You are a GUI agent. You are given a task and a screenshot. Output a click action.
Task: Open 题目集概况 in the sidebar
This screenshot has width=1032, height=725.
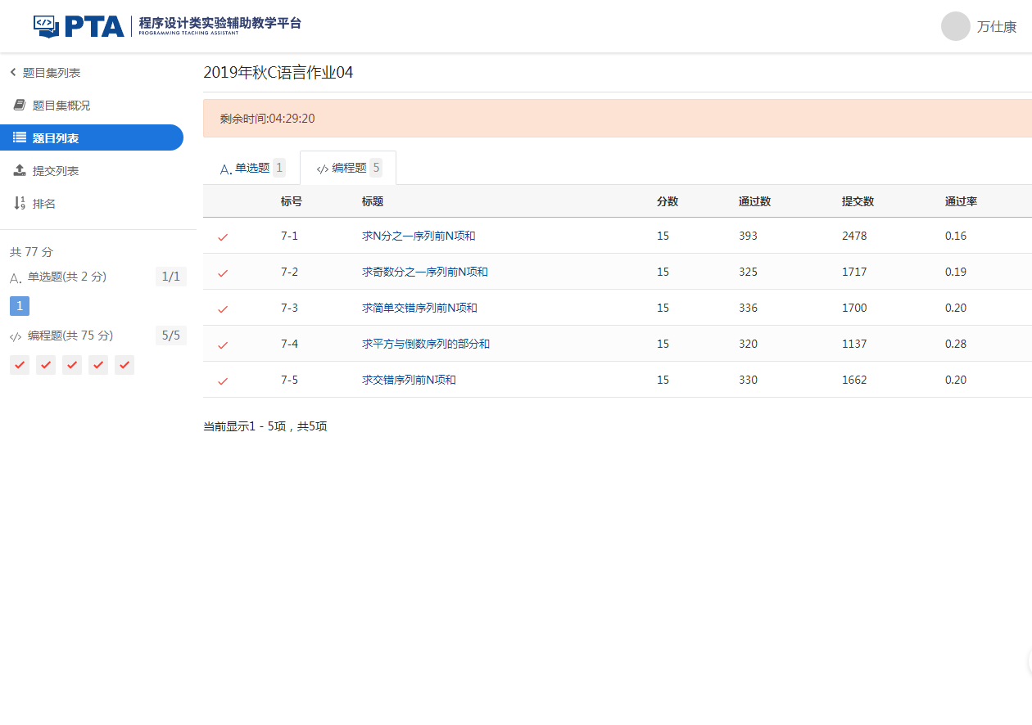[61, 106]
